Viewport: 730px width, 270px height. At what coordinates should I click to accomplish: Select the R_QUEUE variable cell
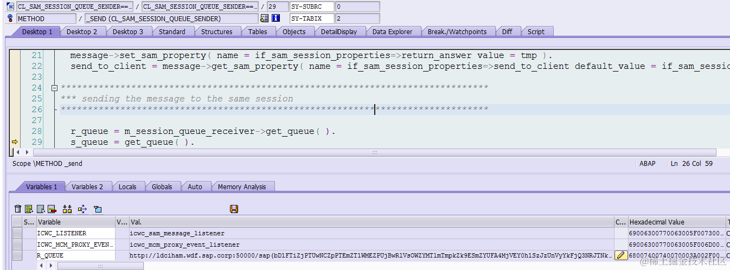click(76, 255)
